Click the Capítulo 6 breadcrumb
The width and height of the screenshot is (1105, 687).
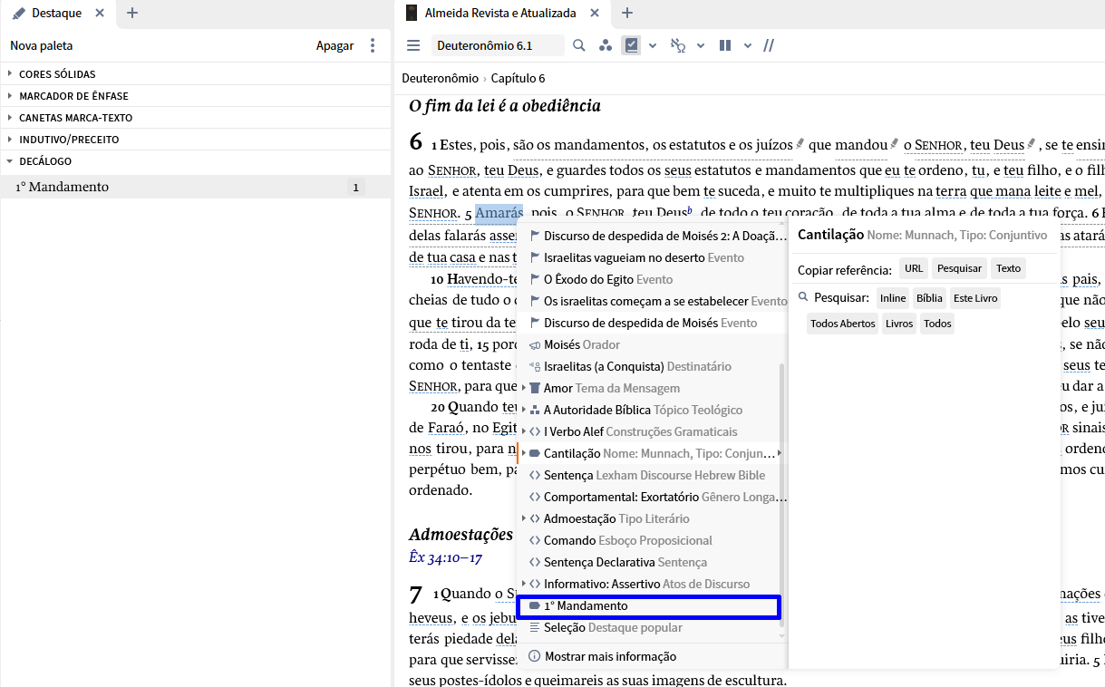[519, 79]
